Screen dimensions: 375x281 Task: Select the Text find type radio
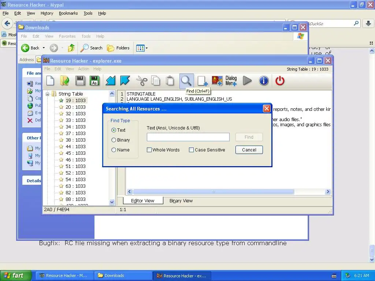[x=114, y=130]
